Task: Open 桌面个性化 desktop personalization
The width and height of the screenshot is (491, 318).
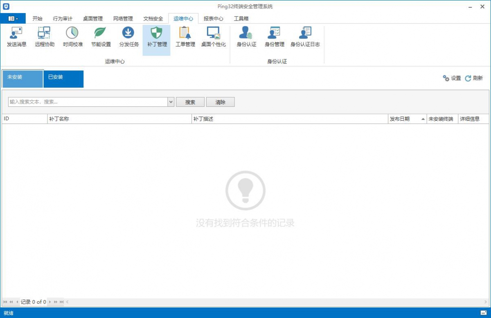Action: tap(213, 37)
